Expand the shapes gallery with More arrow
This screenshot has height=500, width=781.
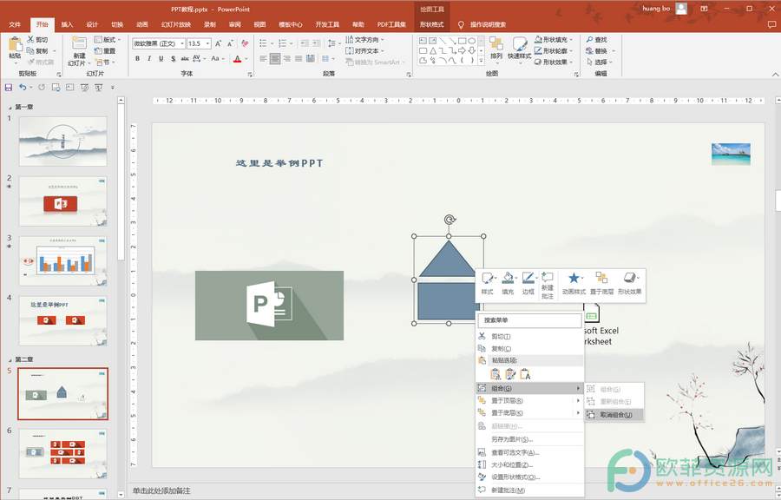[481, 61]
